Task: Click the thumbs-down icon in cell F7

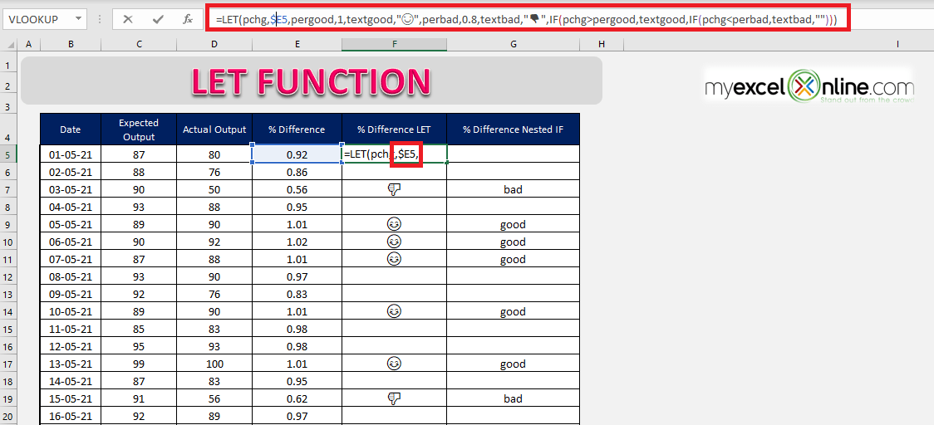Action: click(x=394, y=189)
